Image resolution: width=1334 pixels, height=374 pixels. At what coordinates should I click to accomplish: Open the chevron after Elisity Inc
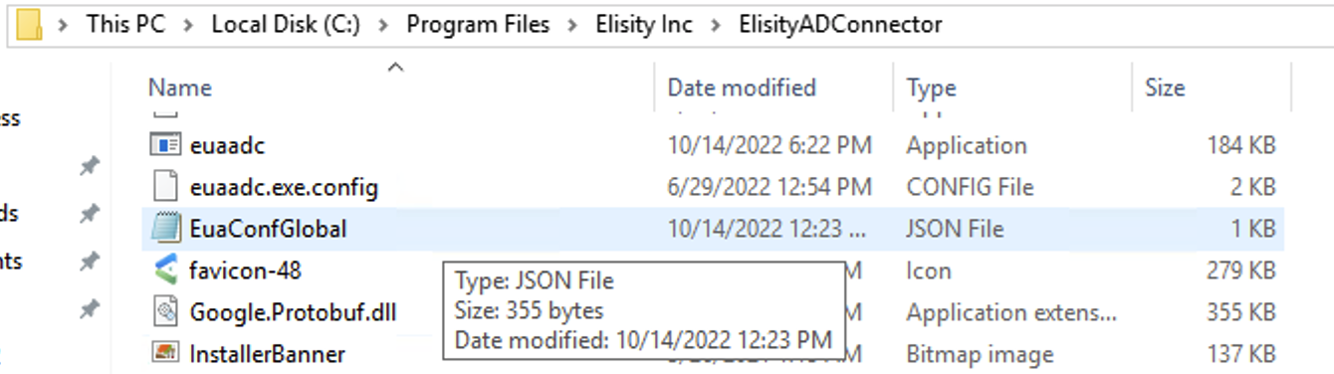[x=714, y=24]
